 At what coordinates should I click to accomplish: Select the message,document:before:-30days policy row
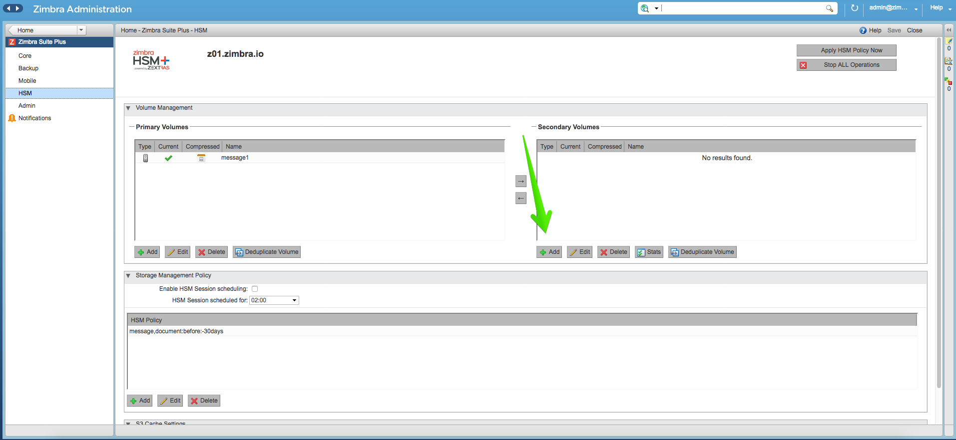pos(522,331)
